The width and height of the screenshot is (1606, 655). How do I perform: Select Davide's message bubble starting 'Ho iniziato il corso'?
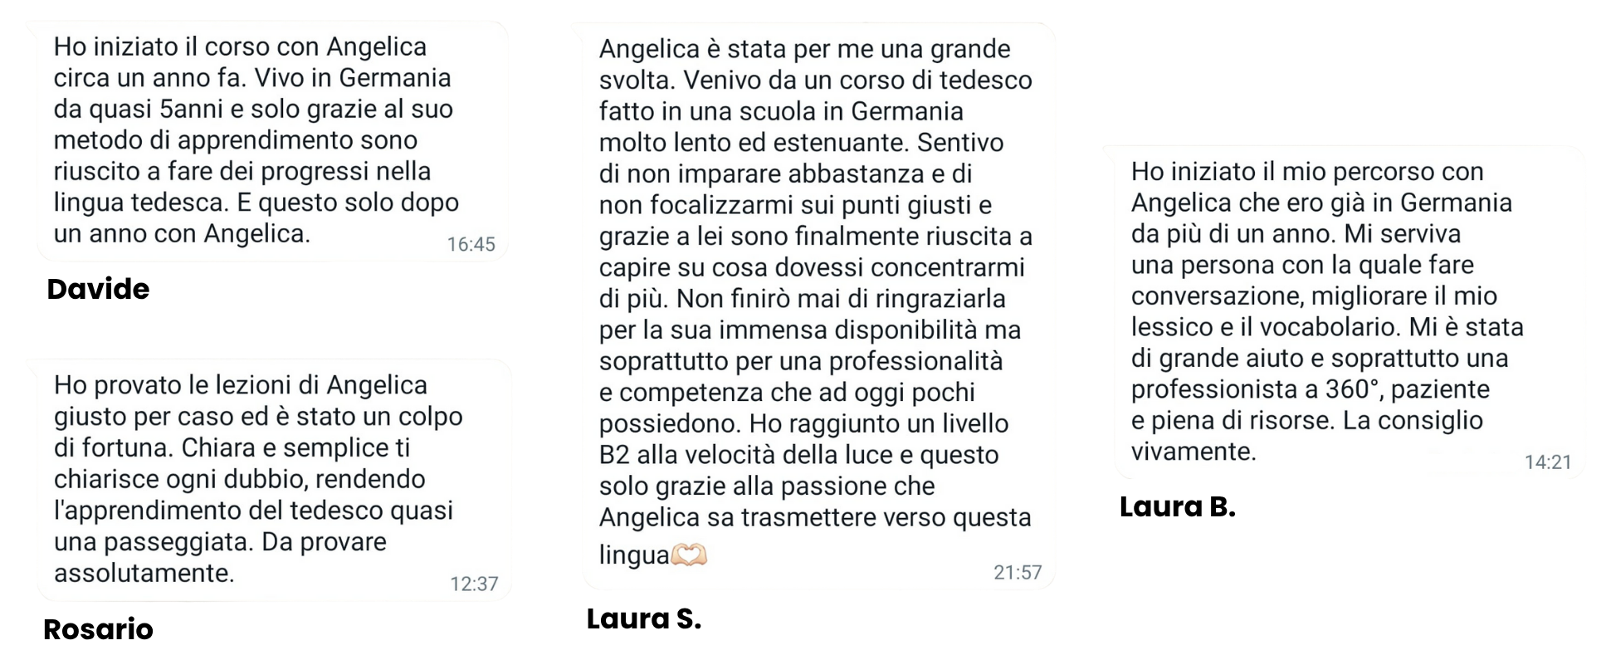(272, 141)
